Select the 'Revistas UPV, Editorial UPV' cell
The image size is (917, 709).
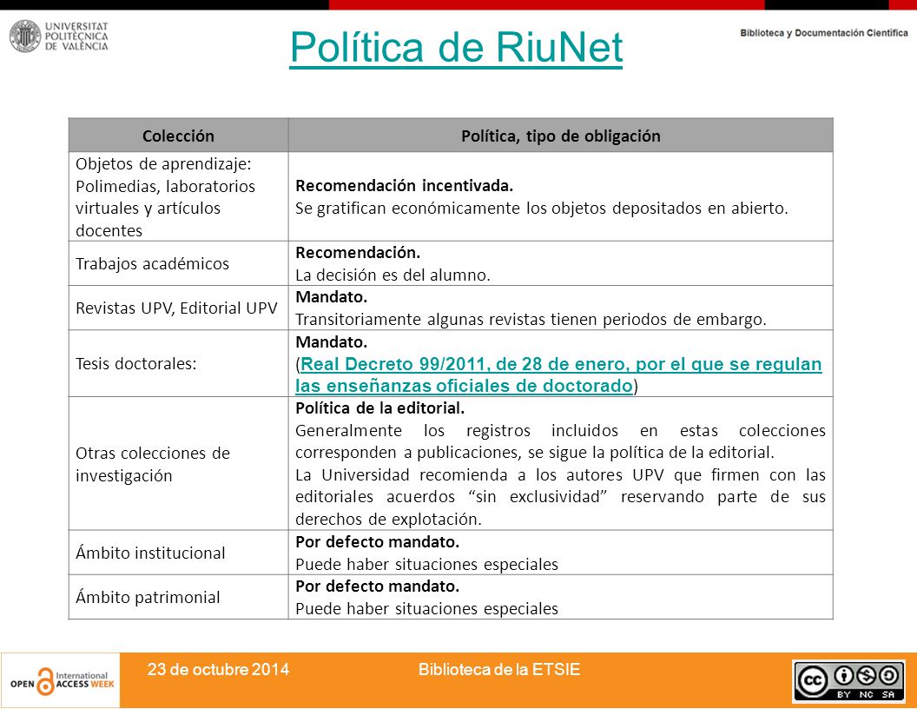click(178, 308)
